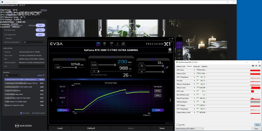Minimize the Precision X1 window

(169, 39)
